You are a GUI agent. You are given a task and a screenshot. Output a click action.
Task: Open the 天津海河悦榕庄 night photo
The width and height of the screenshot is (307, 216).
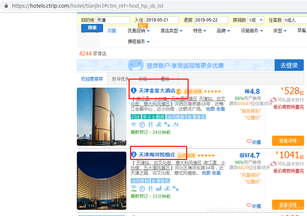point(102,181)
